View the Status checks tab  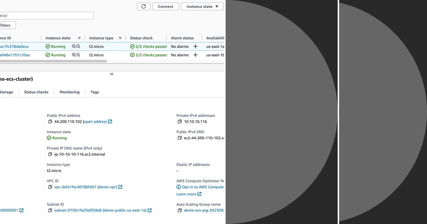click(36, 92)
